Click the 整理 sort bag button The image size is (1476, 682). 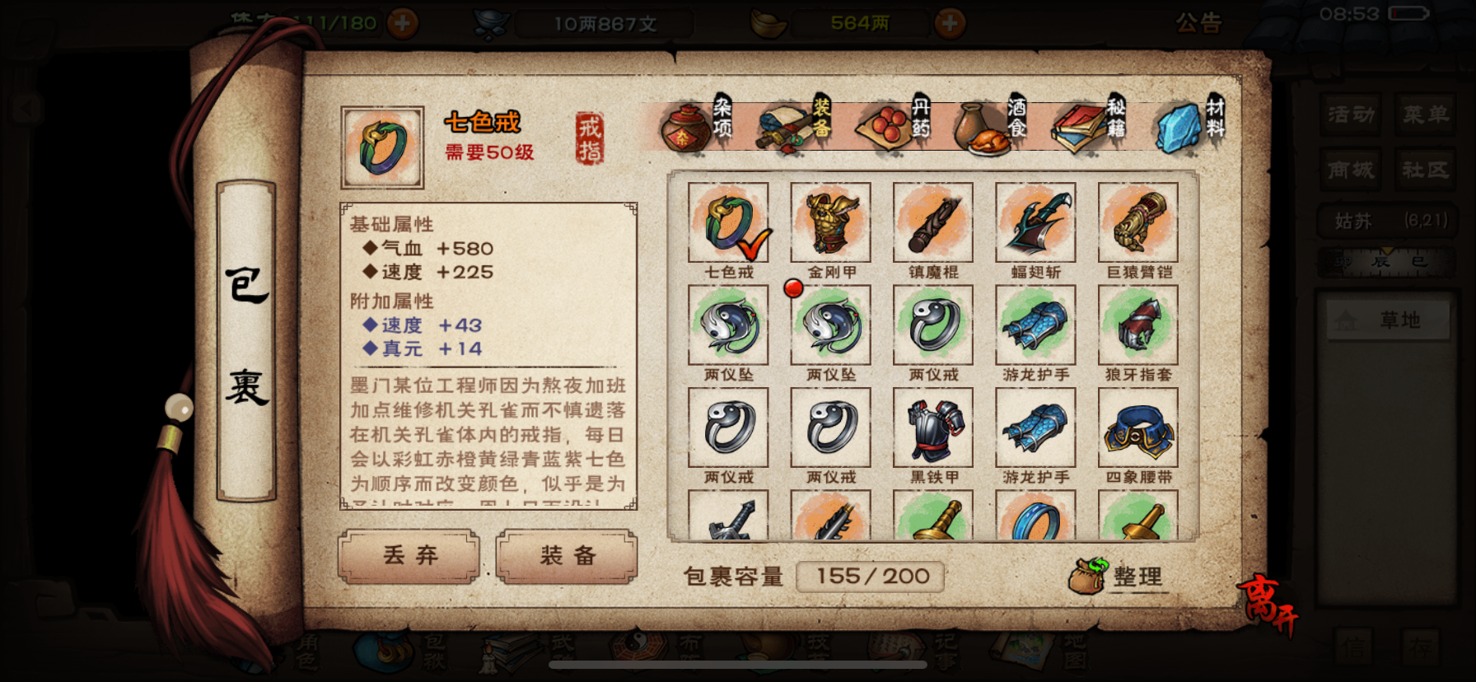1117,576
